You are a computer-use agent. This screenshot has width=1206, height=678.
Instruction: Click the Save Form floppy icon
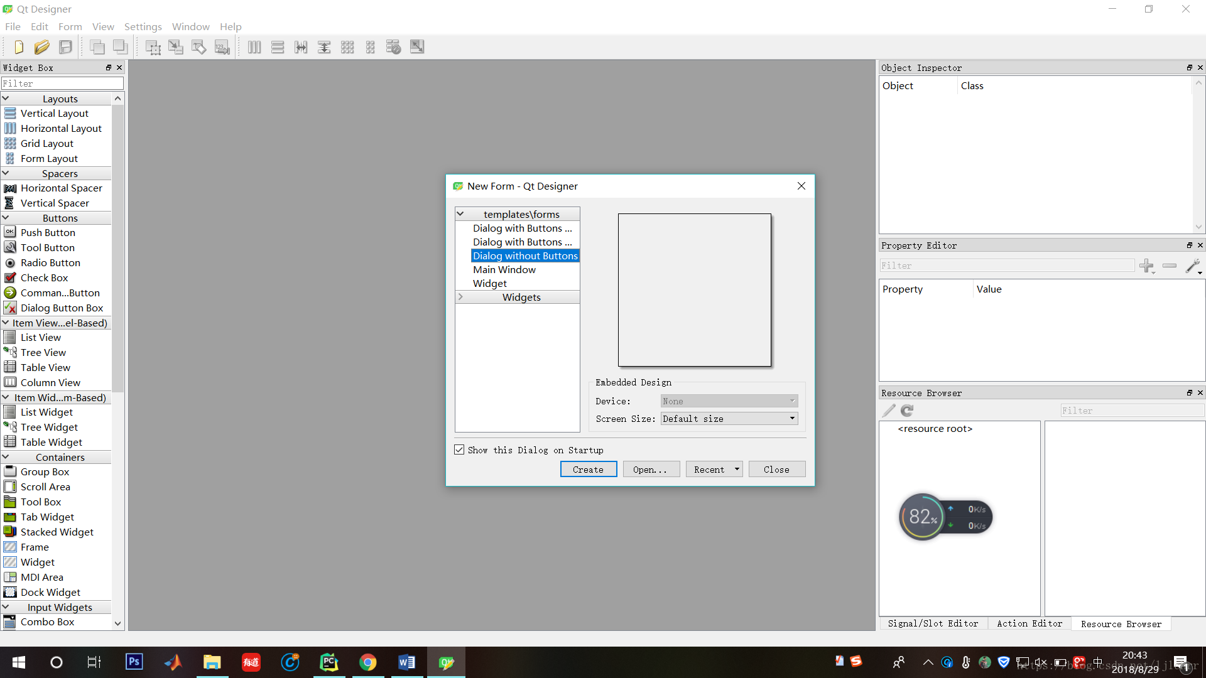tap(65, 47)
